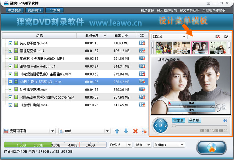Mute preview using the speaker icon

(x=225, y=121)
